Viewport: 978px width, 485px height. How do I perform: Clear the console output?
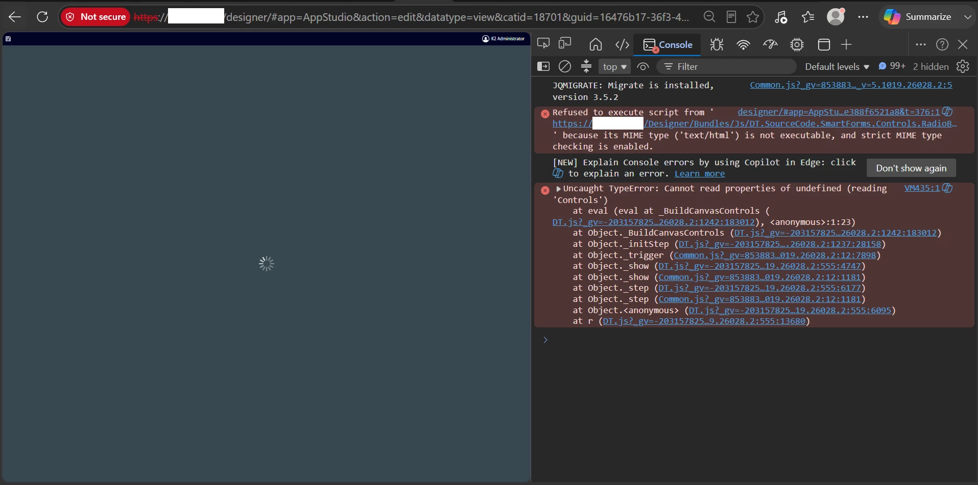pos(565,66)
